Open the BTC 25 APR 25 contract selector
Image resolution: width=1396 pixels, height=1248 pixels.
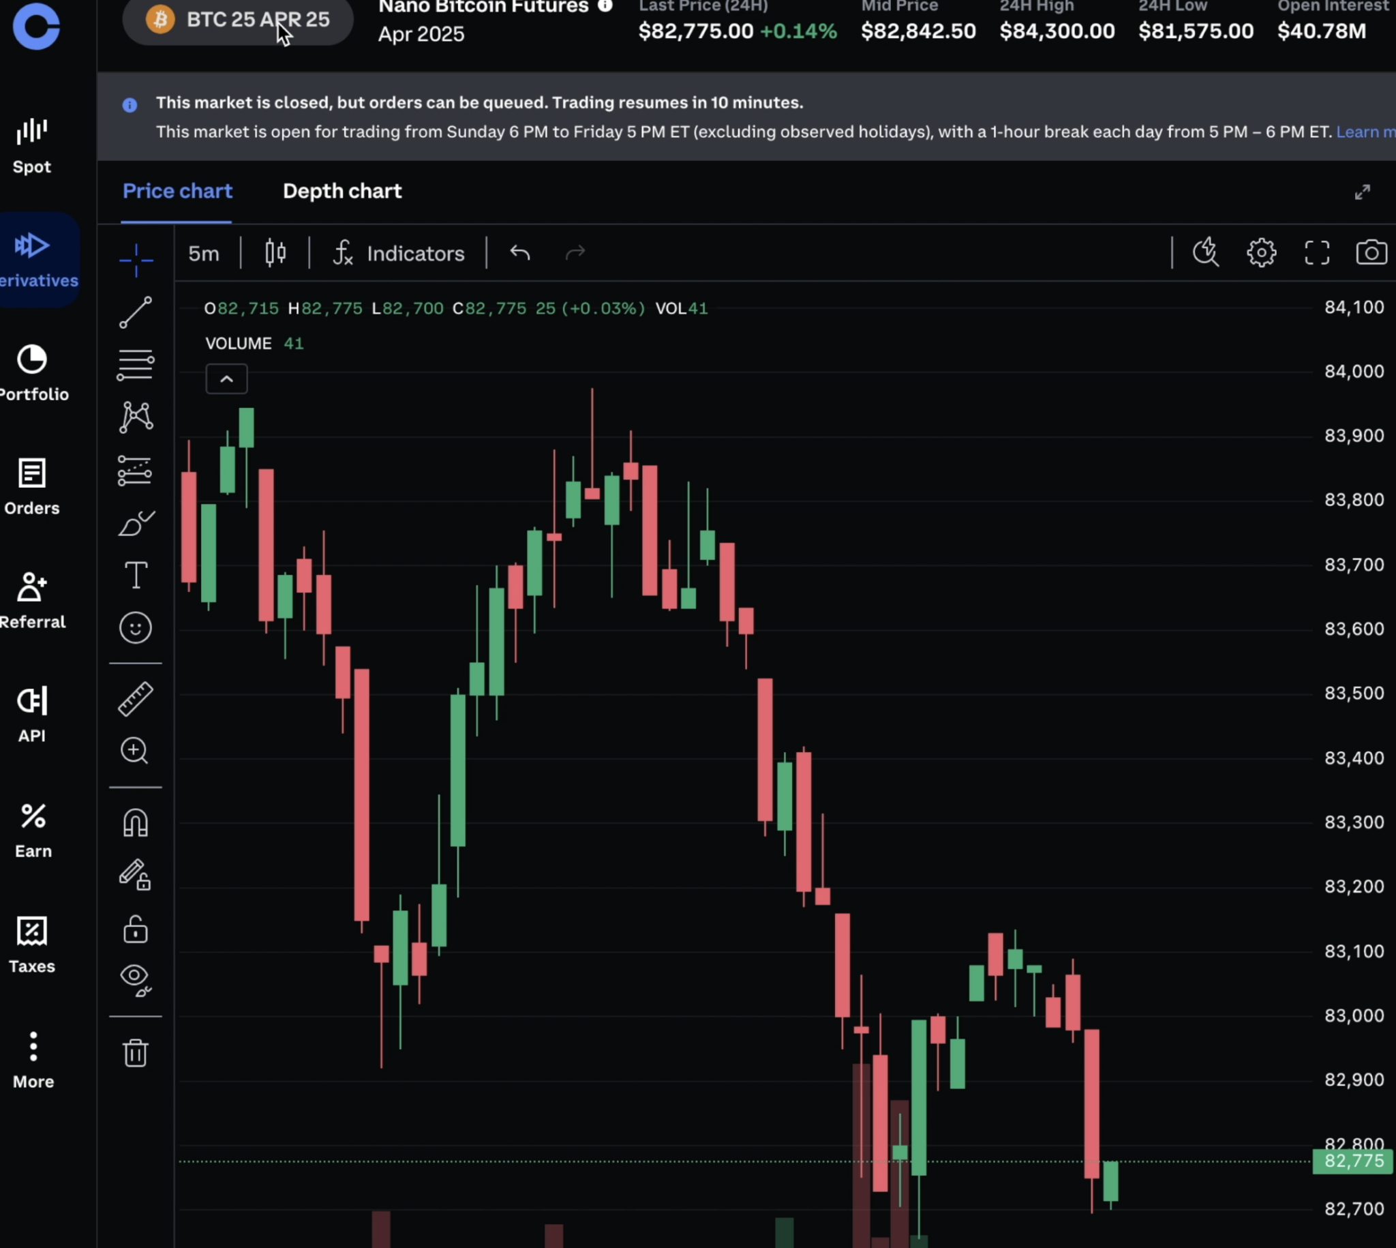click(x=238, y=20)
